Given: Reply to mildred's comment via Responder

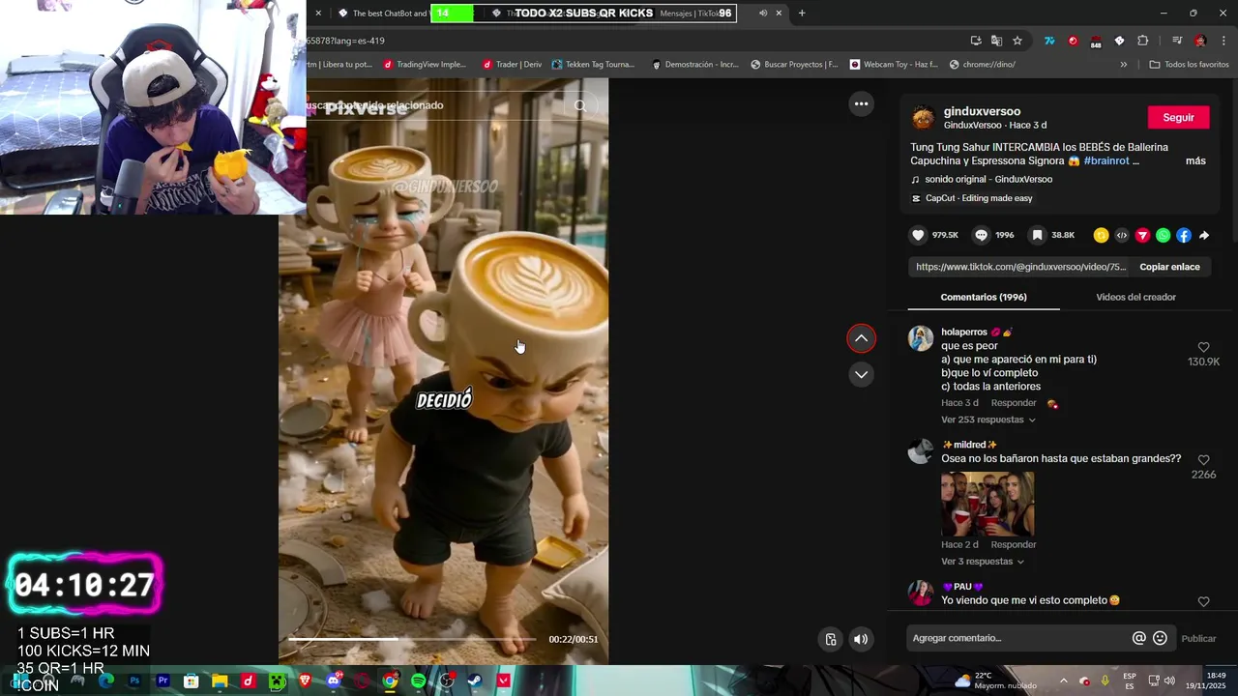Looking at the screenshot, I should coord(1014,544).
